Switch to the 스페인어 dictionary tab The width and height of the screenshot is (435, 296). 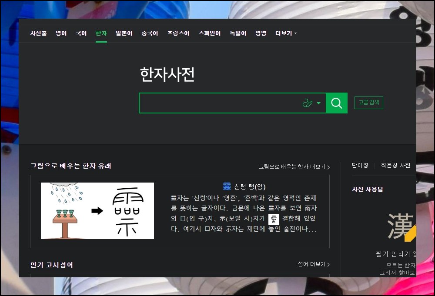pyautogui.click(x=210, y=33)
